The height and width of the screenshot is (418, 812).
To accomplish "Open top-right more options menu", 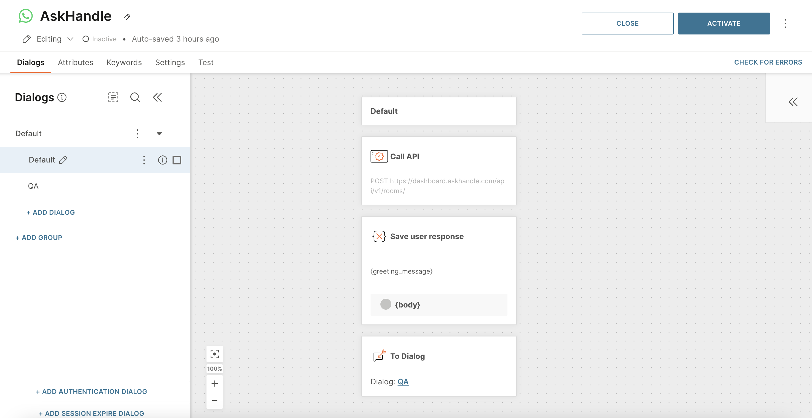I will (x=785, y=24).
